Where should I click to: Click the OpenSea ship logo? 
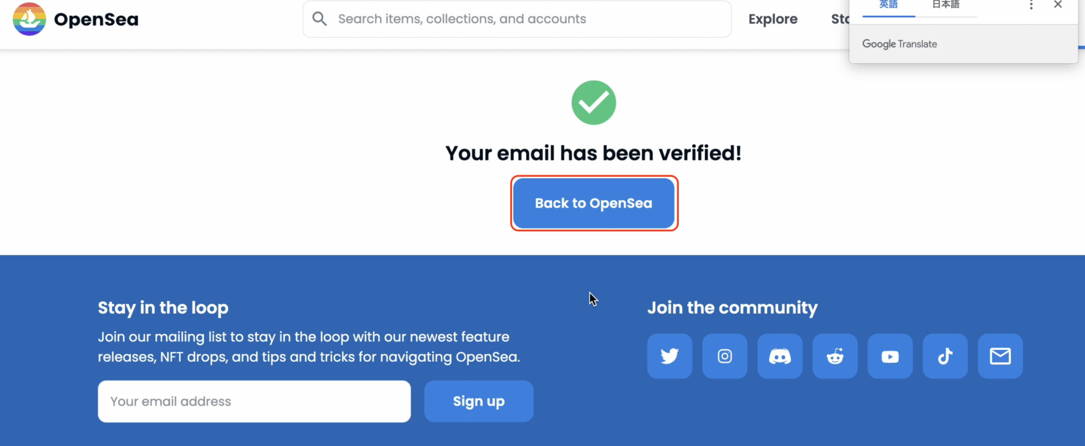coord(29,19)
